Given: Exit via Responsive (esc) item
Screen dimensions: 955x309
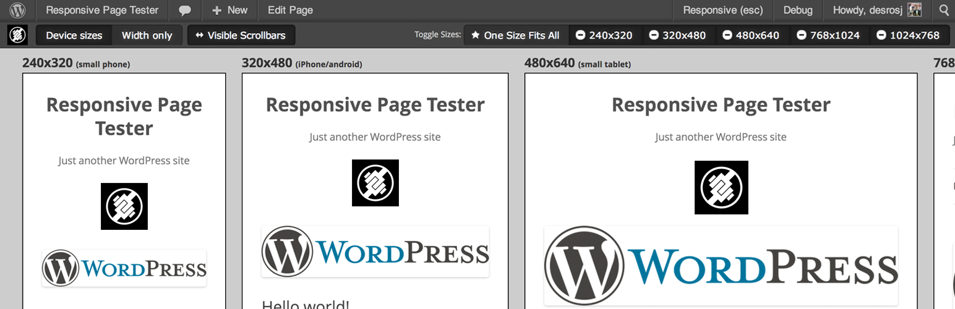Looking at the screenshot, I should click(x=723, y=10).
